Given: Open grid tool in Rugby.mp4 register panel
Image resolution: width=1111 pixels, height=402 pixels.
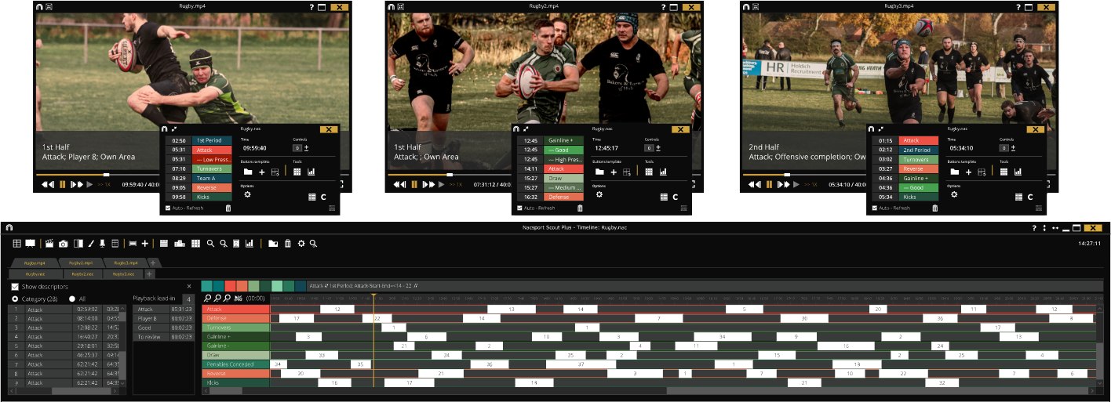Looking at the screenshot, I should (x=297, y=172).
